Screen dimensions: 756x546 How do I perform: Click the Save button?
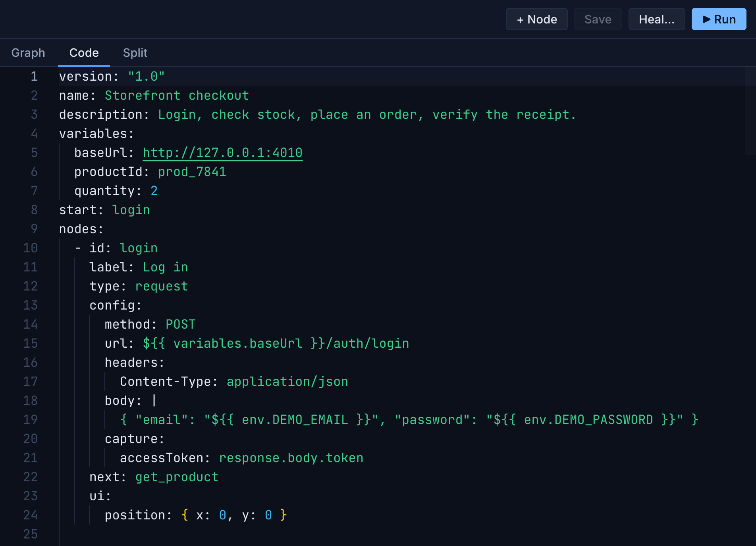point(598,19)
